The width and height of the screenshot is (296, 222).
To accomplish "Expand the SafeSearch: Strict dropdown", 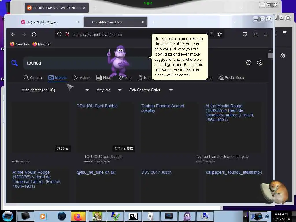I will [x=151, y=90].
